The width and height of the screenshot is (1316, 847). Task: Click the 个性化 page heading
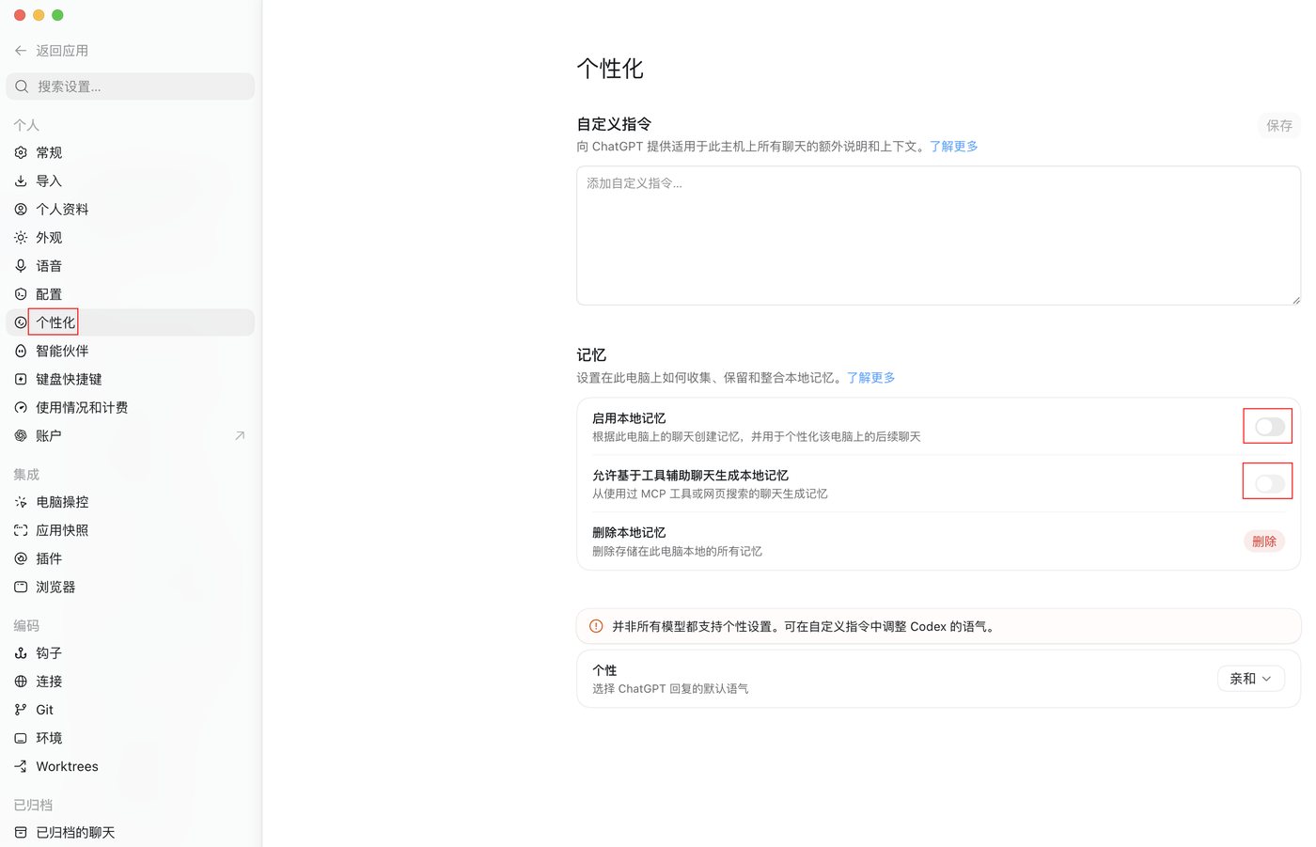[x=610, y=69]
